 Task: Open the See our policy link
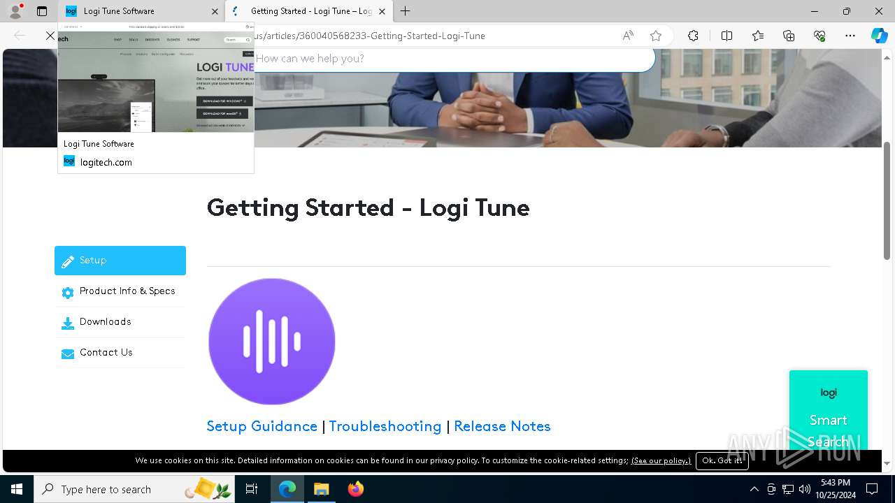661,460
